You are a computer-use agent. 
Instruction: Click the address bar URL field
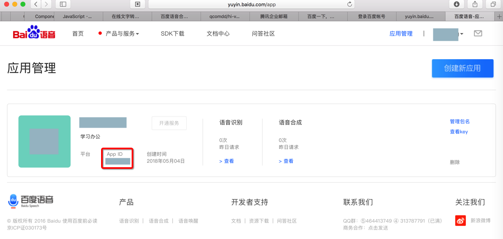click(251, 4)
